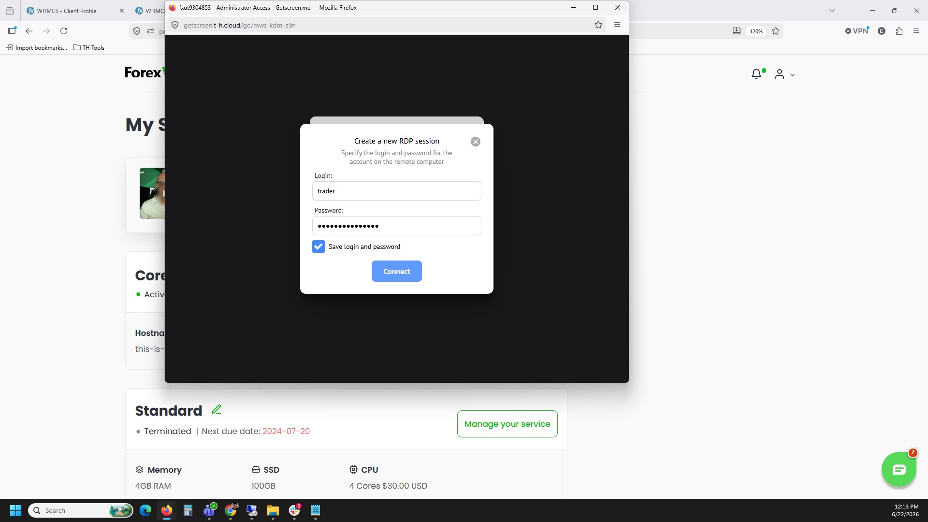List all tabs dropdown arrow
Image resolution: width=928 pixels, height=522 pixels.
point(832,11)
